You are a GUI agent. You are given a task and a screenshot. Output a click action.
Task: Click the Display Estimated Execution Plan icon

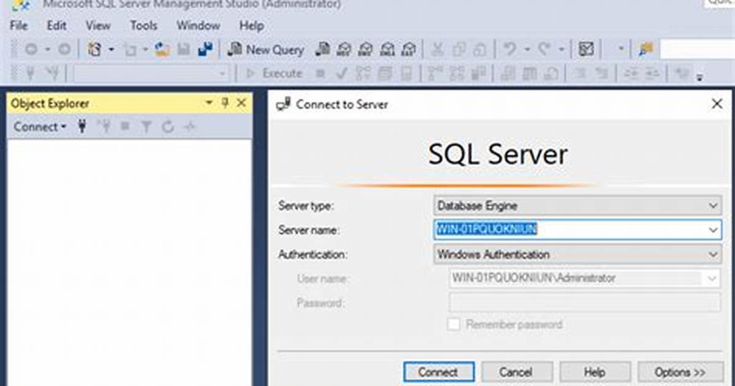[x=363, y=73]
